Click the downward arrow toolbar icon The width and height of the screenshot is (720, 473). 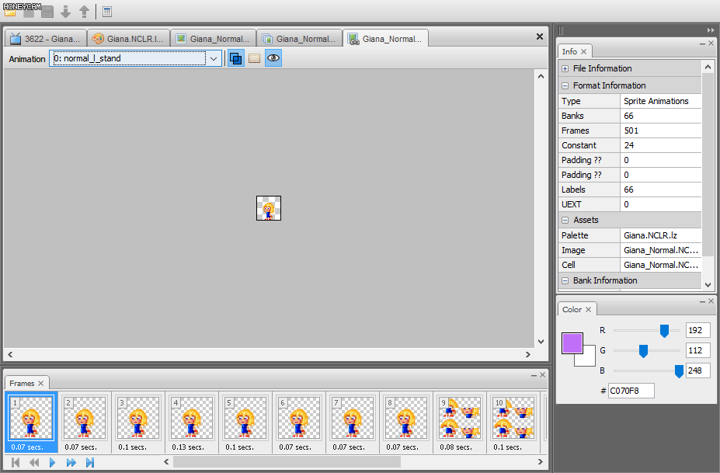tap(66, 12)
